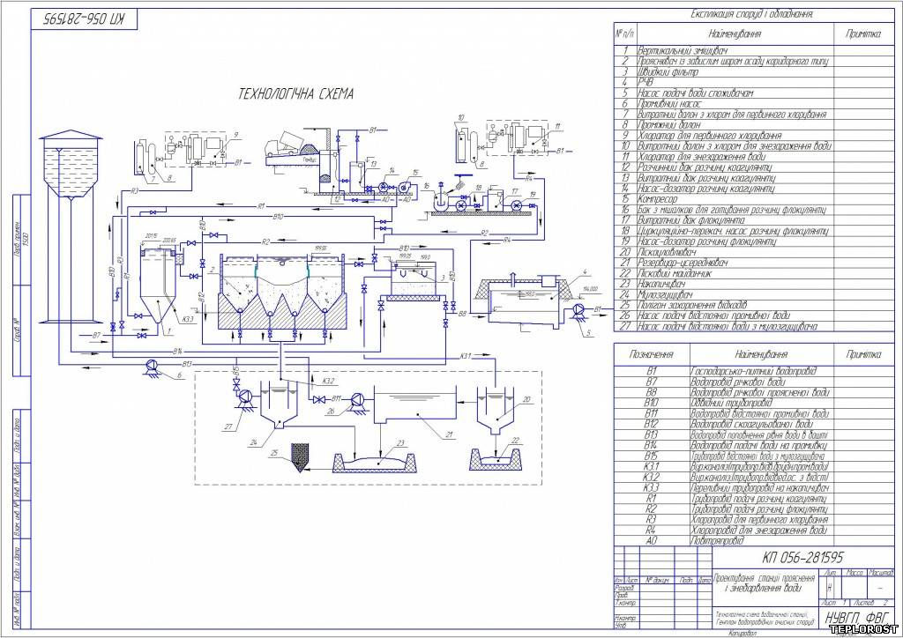The image size is (903, 638).
Task: Click the 'КП 056-281595' code in the title block
Action: [x=803, y=557]
